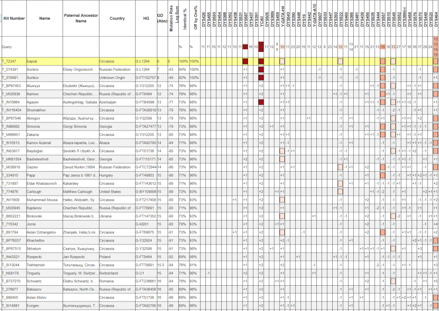
Task: Click the dark red YCAII cell in Query row
Action: click(261, 47)
